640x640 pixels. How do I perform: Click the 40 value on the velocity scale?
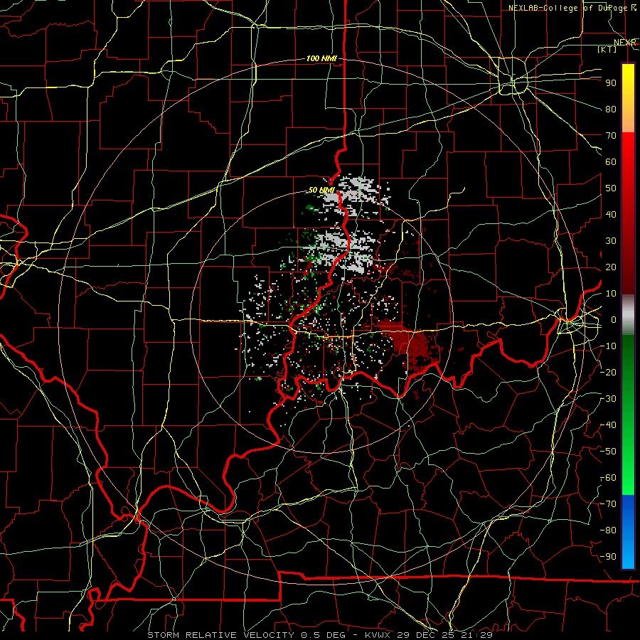pos(611,214)
